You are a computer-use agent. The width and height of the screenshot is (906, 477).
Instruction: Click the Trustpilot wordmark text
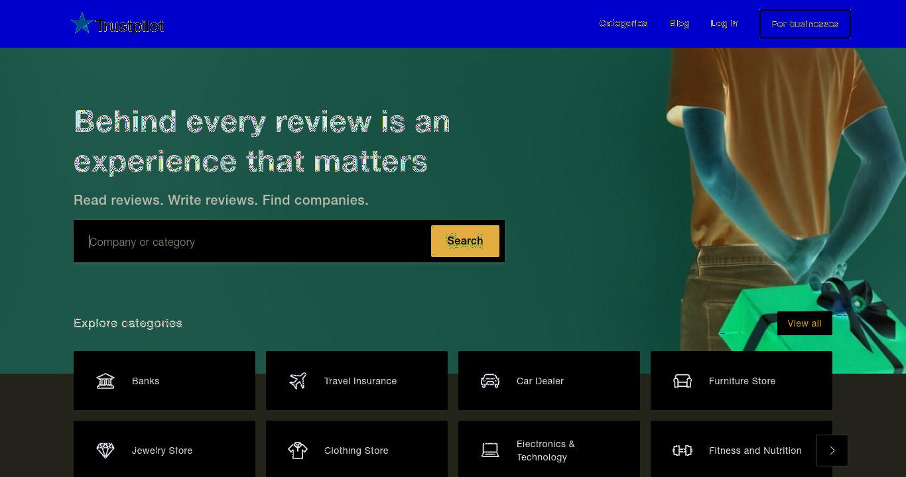pos(130,26)
